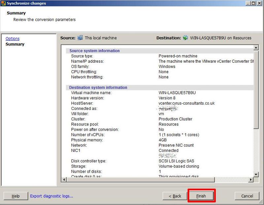Click the horizontal scroll left arrow
264x205 pixels.
click(64, 180)
